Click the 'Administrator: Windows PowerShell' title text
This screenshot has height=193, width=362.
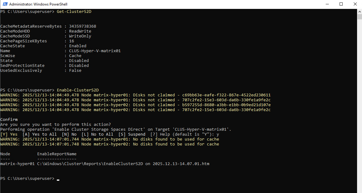click(x=38, y=4)
